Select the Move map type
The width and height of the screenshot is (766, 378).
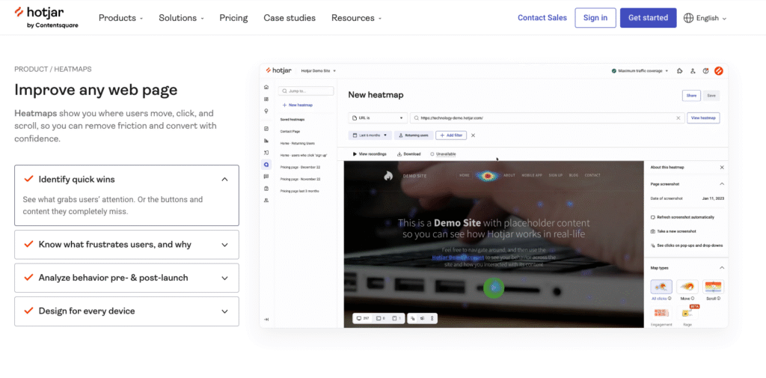(687, 287)
